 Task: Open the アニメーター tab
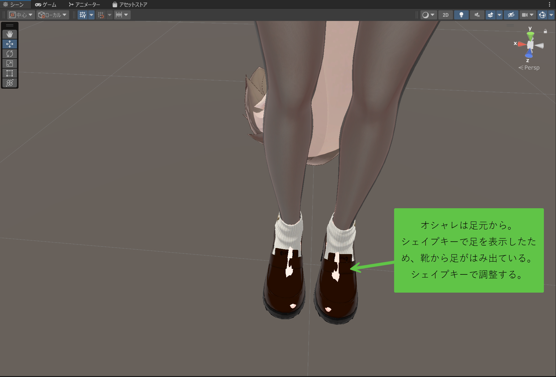point(84,5)
